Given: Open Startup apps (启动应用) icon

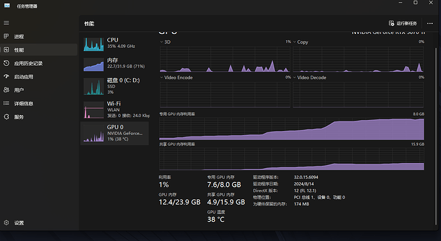Looking at the screenshot, I should click(6, 77).
